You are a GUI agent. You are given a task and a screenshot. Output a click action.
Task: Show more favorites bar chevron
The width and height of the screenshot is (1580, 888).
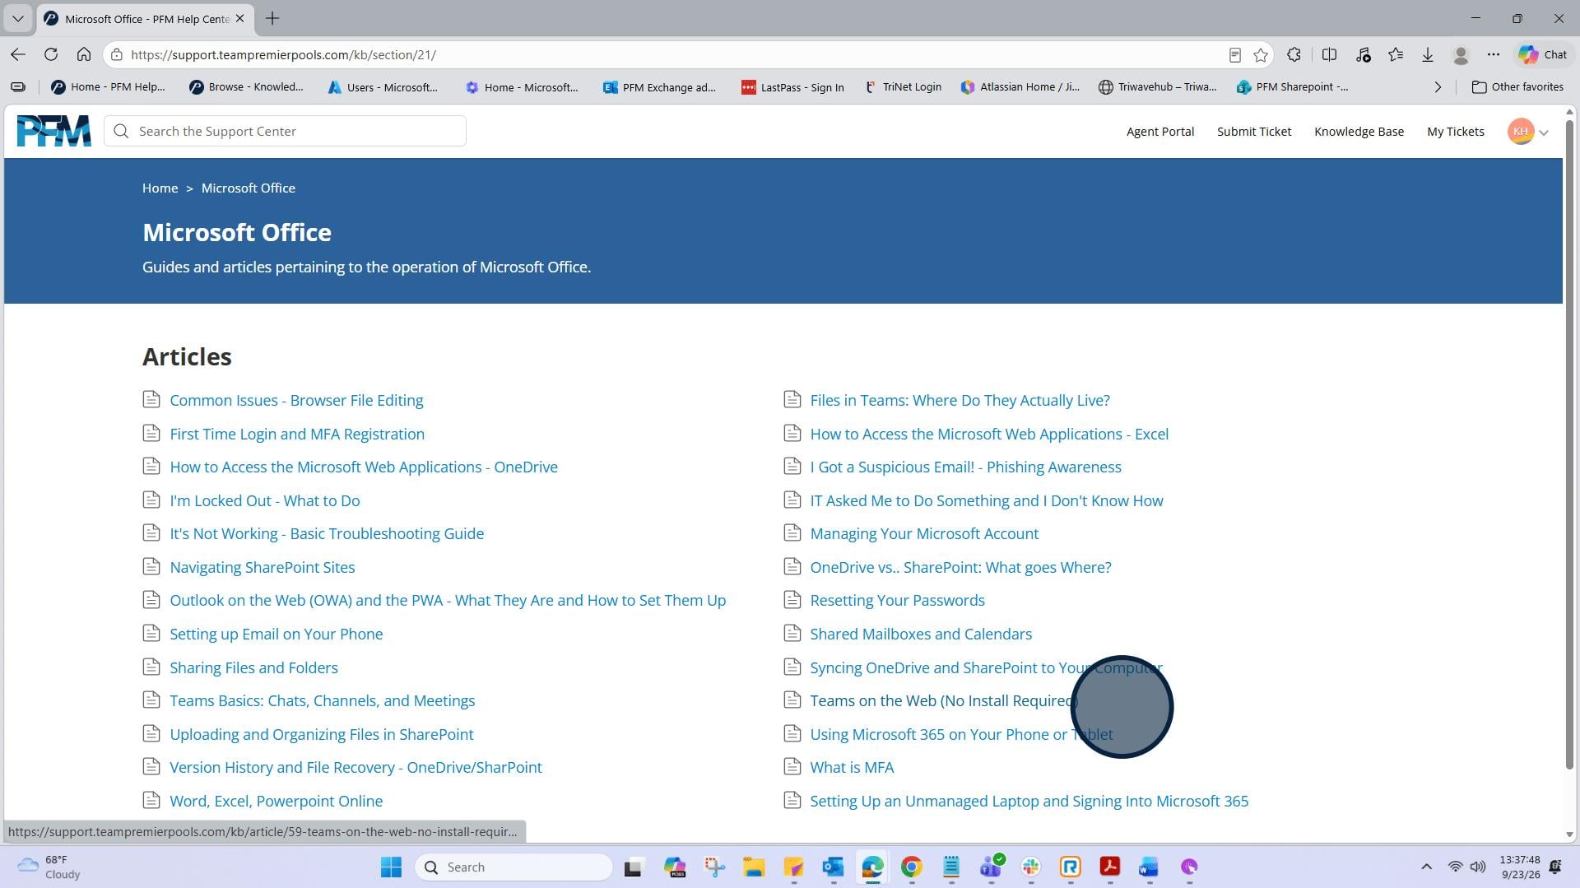coord(1438,87)
